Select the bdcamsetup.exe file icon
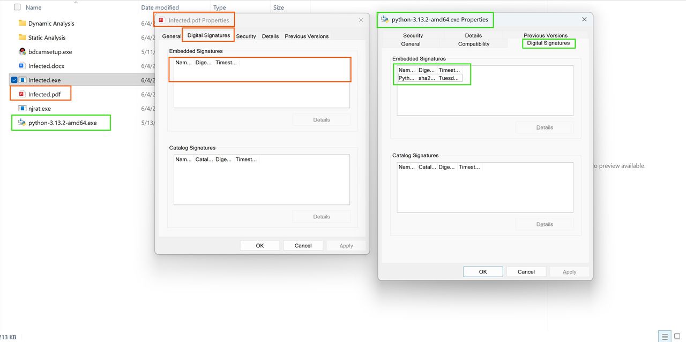Image resolution: width=686 pixels, height=342 pixels. (22, 52)
